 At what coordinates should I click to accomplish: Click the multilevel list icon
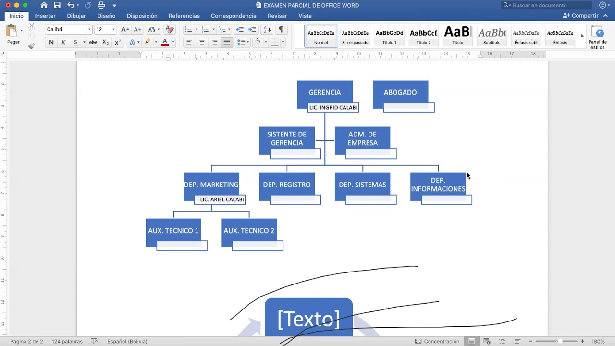click(222, 29)
